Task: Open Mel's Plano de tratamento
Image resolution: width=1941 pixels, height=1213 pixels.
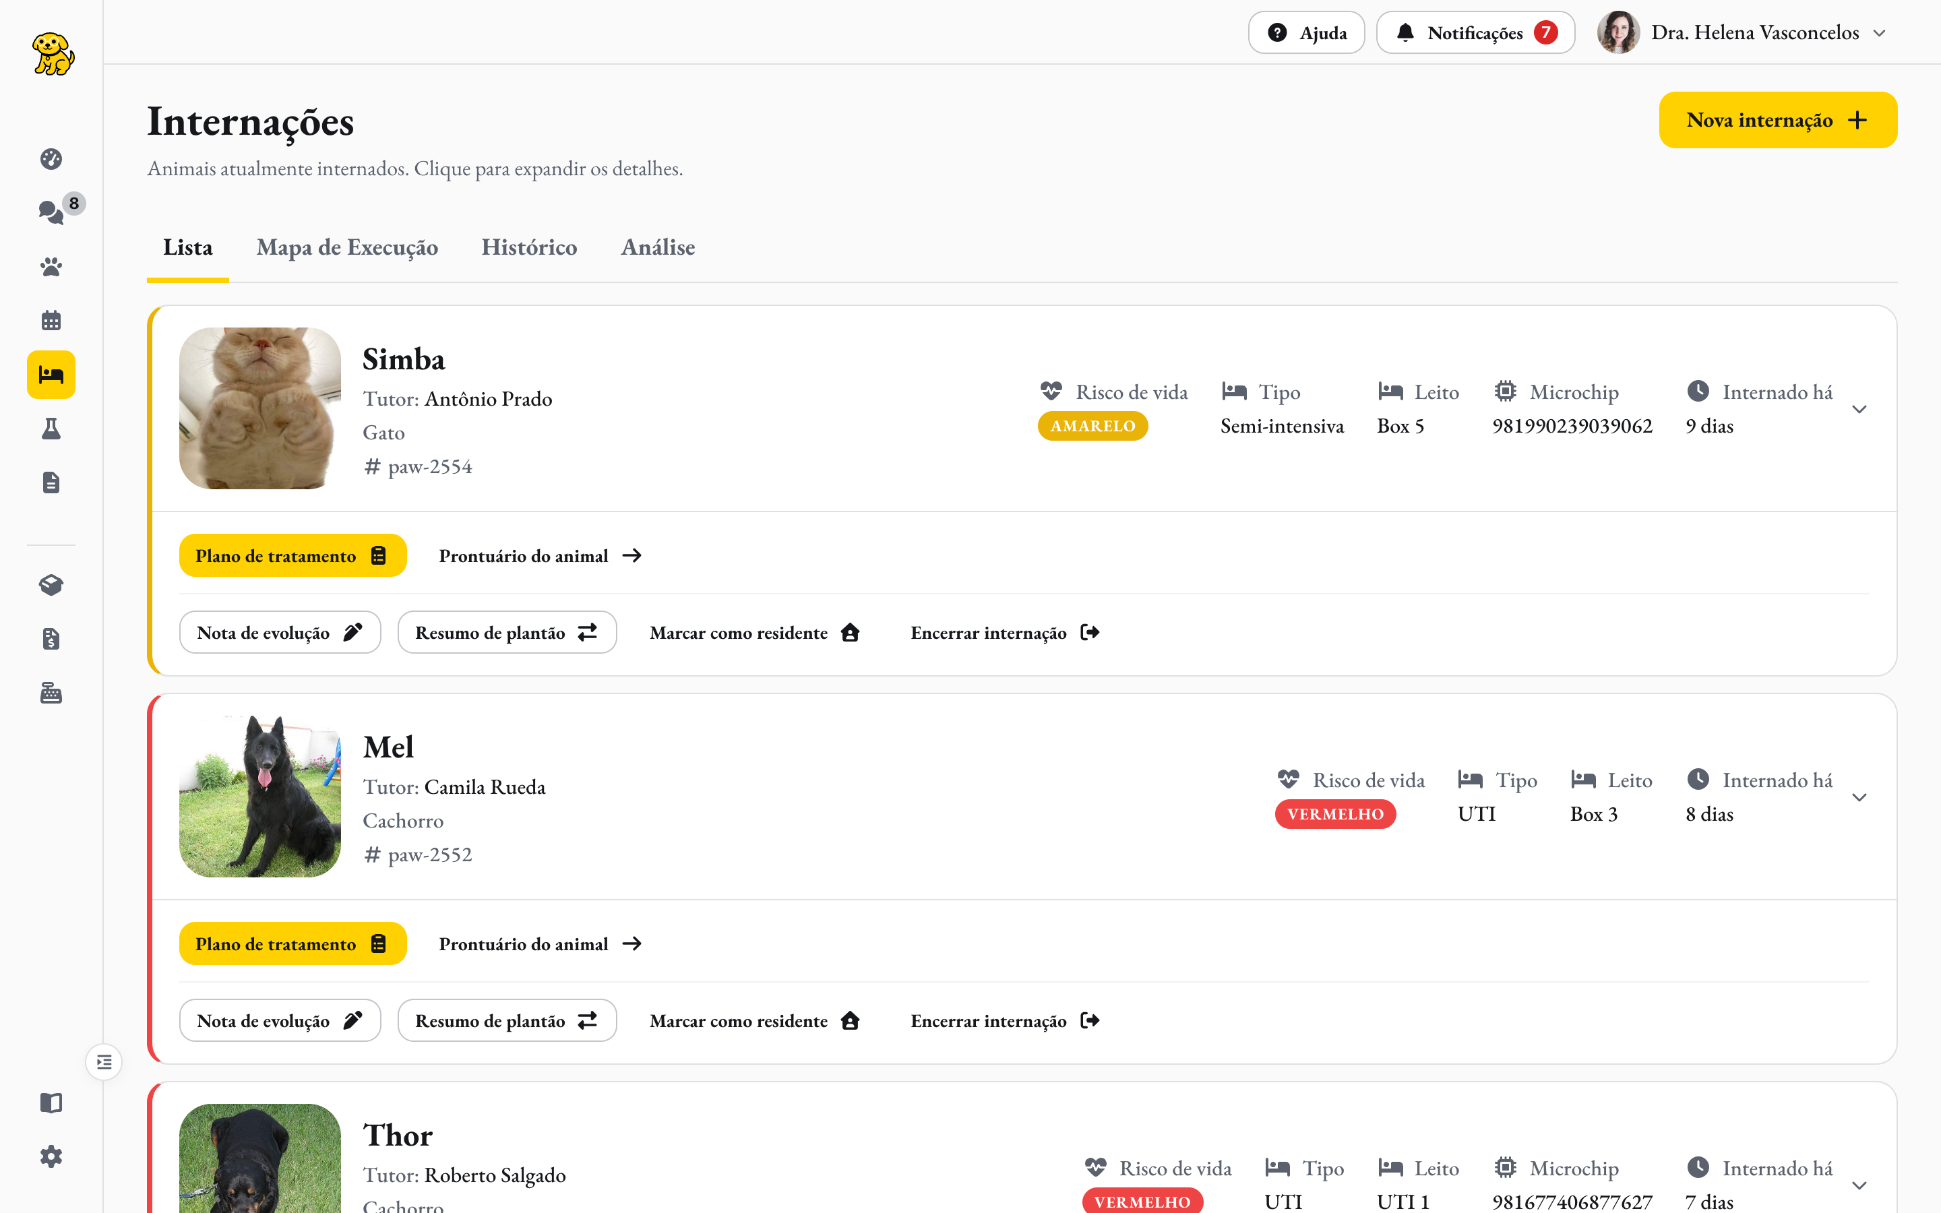Action: point(292,944)
